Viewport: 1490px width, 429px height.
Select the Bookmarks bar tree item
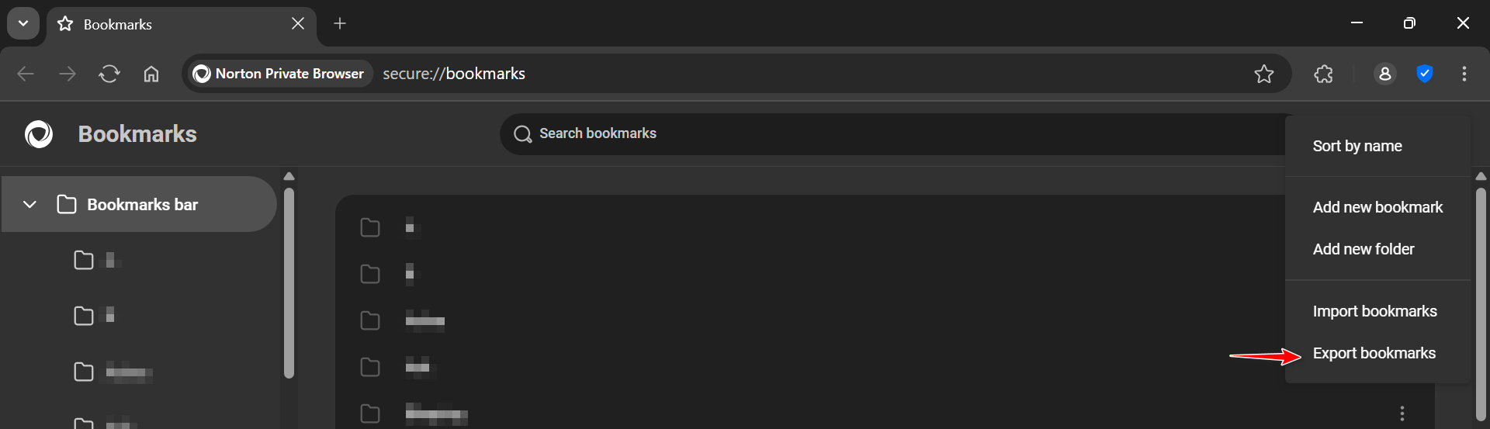coord(143,205)
